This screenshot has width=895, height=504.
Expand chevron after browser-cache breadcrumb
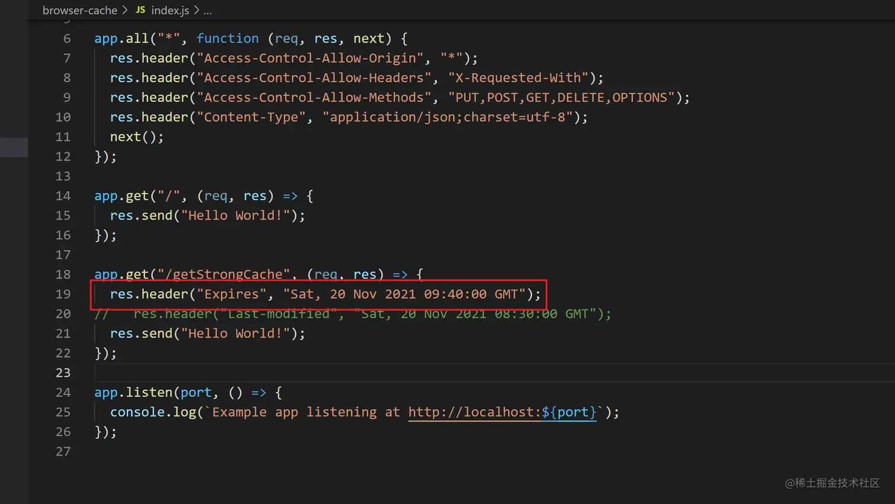click(x=125, y=10)
